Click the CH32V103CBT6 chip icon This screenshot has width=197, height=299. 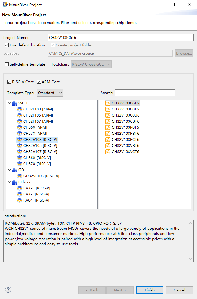[108, 121]
